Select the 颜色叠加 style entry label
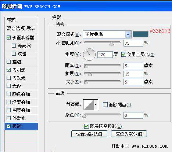The height and width of the screenshot is (152, 172). tap(21, 94)
